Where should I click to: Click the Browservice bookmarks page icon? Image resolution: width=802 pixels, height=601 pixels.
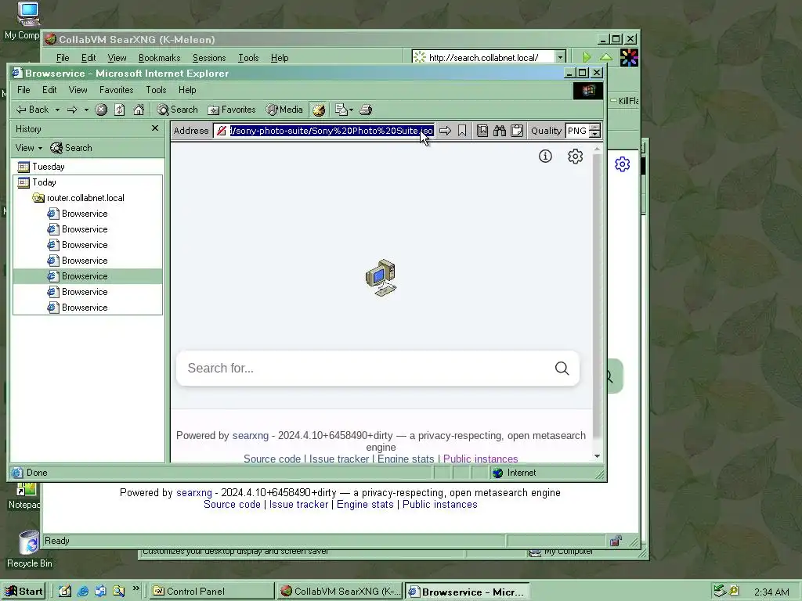pyautogui.click(x=482, y=131)
